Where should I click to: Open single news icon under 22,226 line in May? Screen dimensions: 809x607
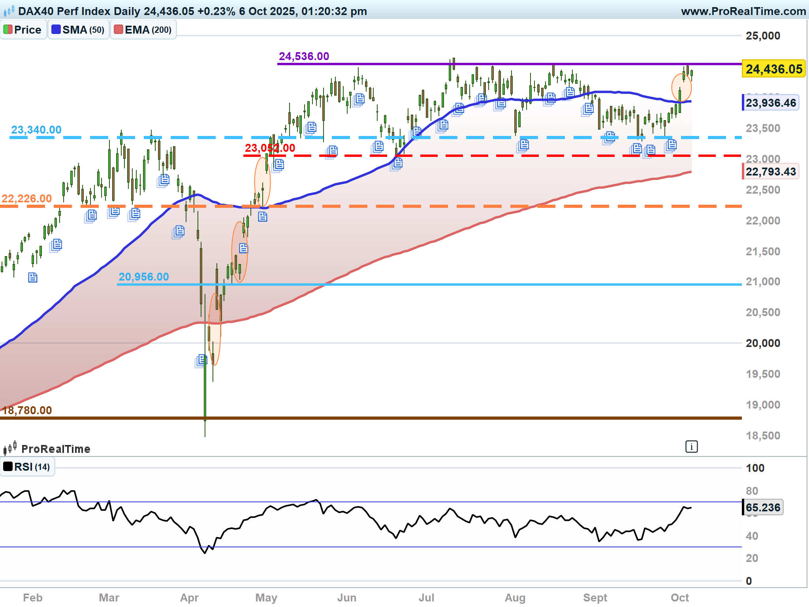click(x=263, y=217)
